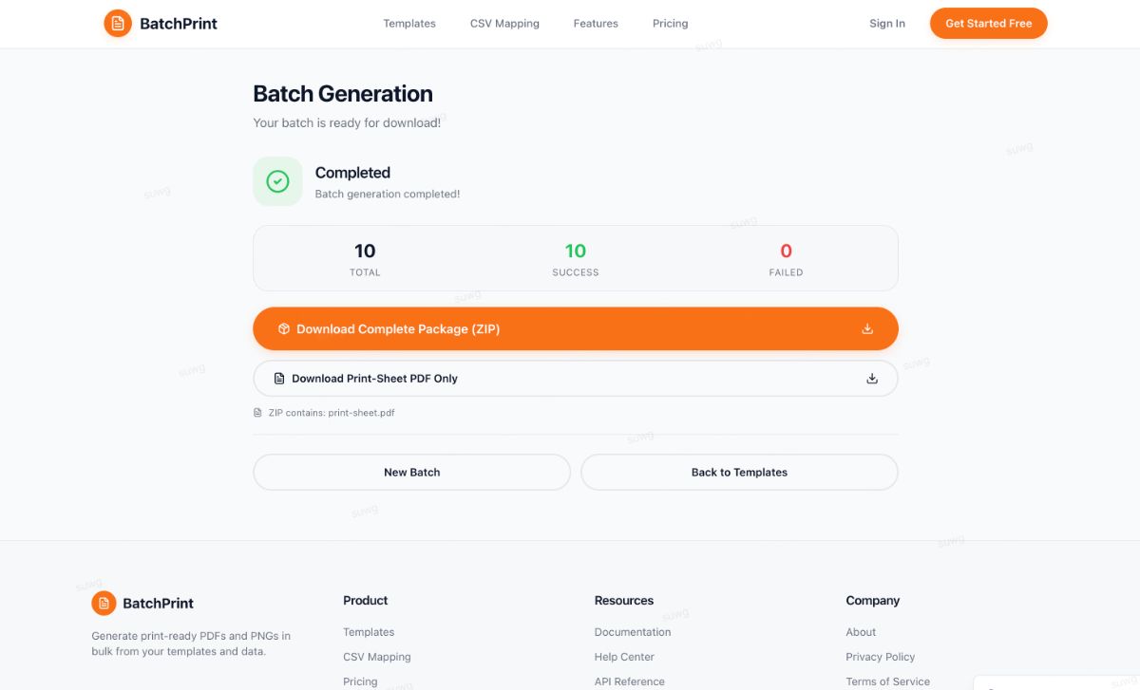Click the Sign In link

886,23
